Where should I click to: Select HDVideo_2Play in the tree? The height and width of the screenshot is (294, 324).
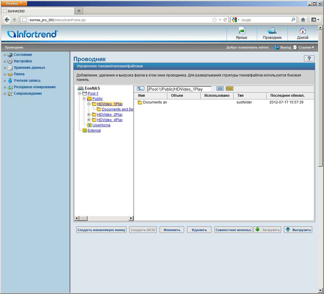110,114
